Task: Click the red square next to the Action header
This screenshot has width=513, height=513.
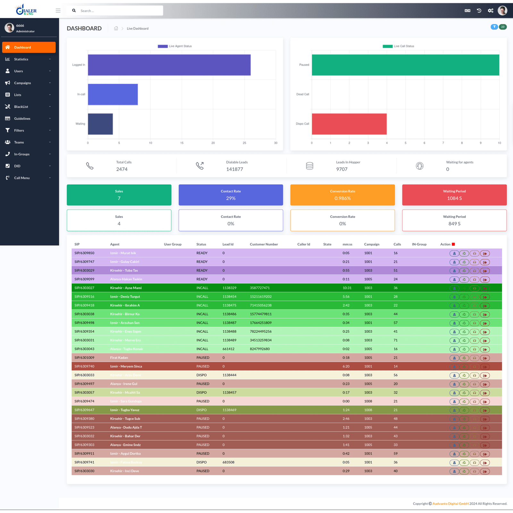Action: pos(453,244)
